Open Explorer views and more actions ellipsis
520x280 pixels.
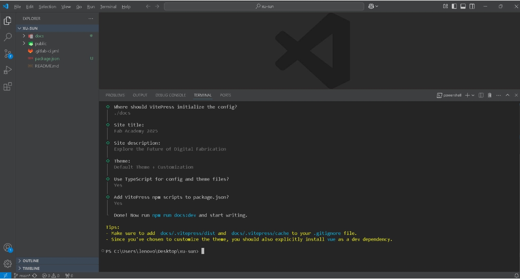click(x=91, y=18)
